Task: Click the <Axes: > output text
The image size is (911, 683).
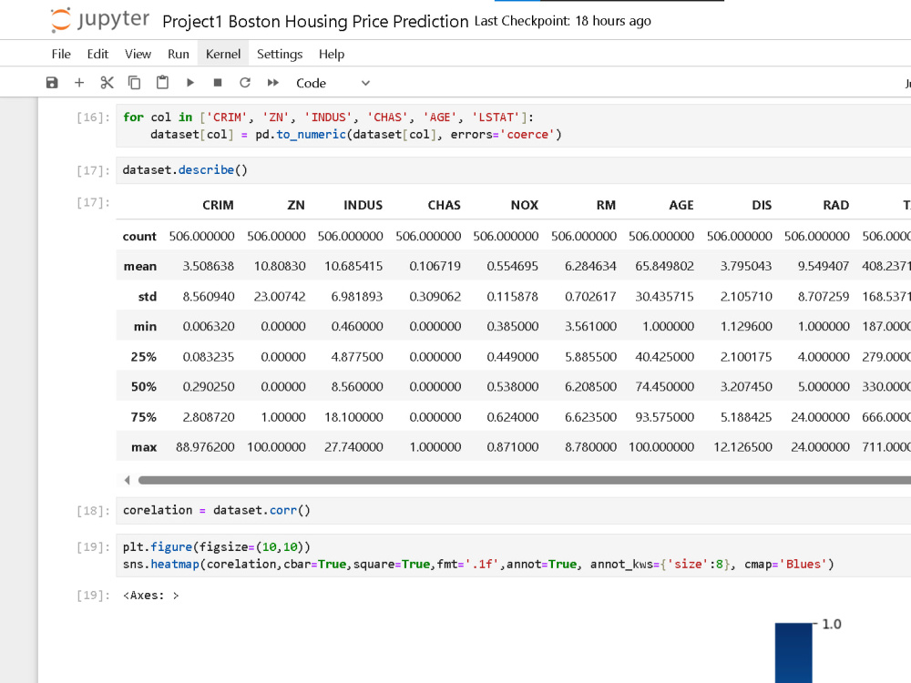Action: [x=151, y=596]
